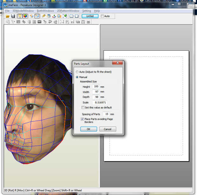Screen dimensions: 197x195
Task: Click the Save floppy disk icon
Action: (13, 16)
